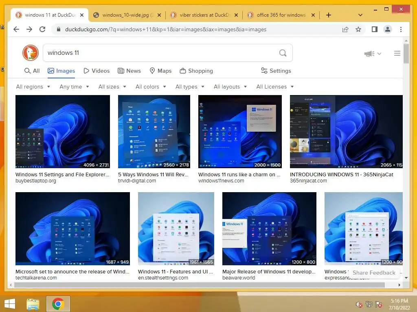Click the network tray icon
Screen dimensions: 417x312
point(369,304)
